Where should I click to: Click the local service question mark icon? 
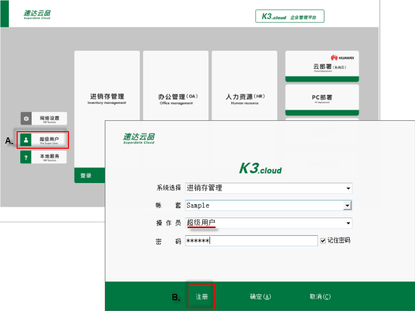pyautogui.click(x=26, y=158)
